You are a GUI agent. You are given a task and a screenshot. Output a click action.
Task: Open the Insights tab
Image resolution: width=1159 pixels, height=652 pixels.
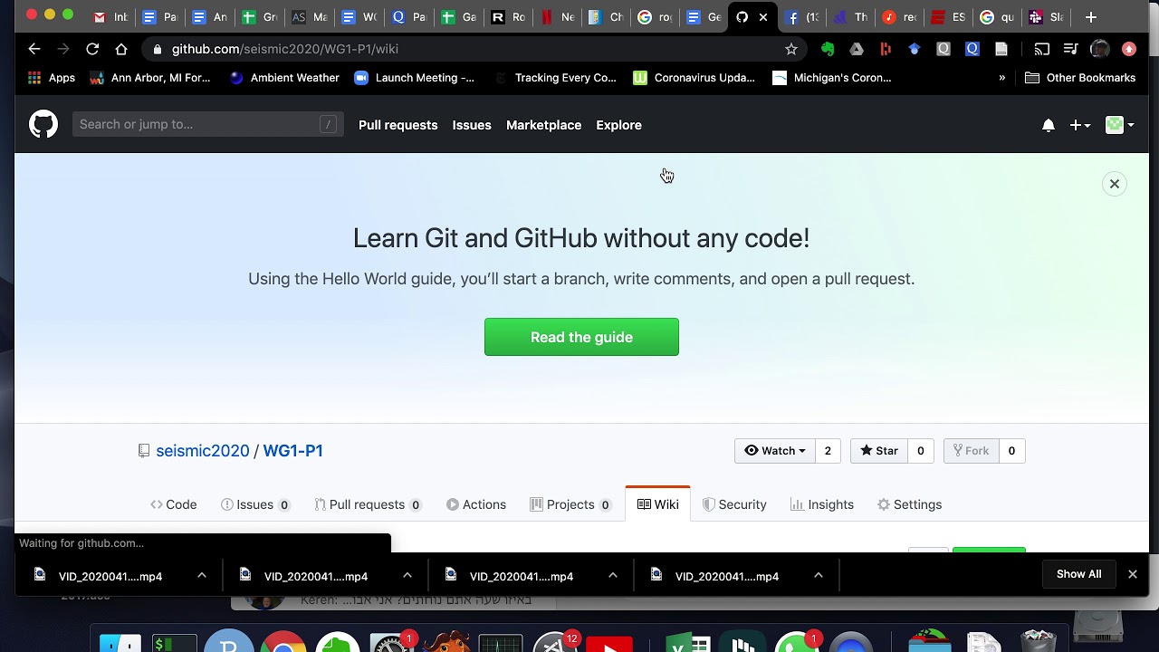(821, 504)
